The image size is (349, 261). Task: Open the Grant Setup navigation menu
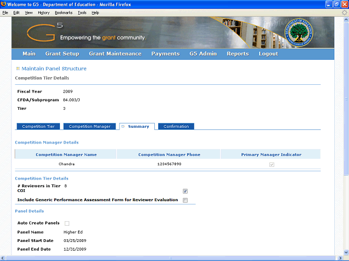pos(62,54)
